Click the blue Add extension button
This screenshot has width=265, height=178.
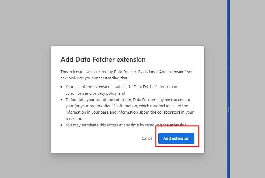(176, 138)
